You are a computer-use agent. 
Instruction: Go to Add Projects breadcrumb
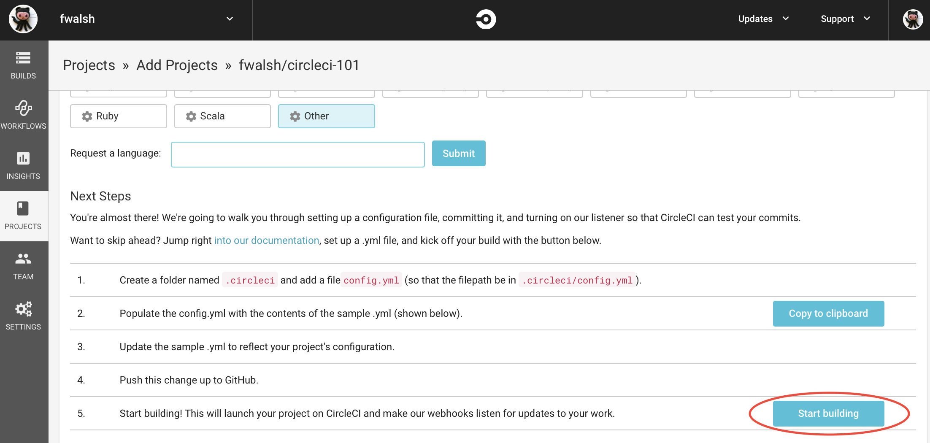177,65
